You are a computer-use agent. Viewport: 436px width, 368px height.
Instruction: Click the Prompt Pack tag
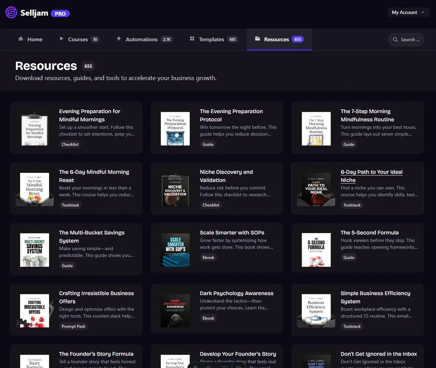pos(74,326)
